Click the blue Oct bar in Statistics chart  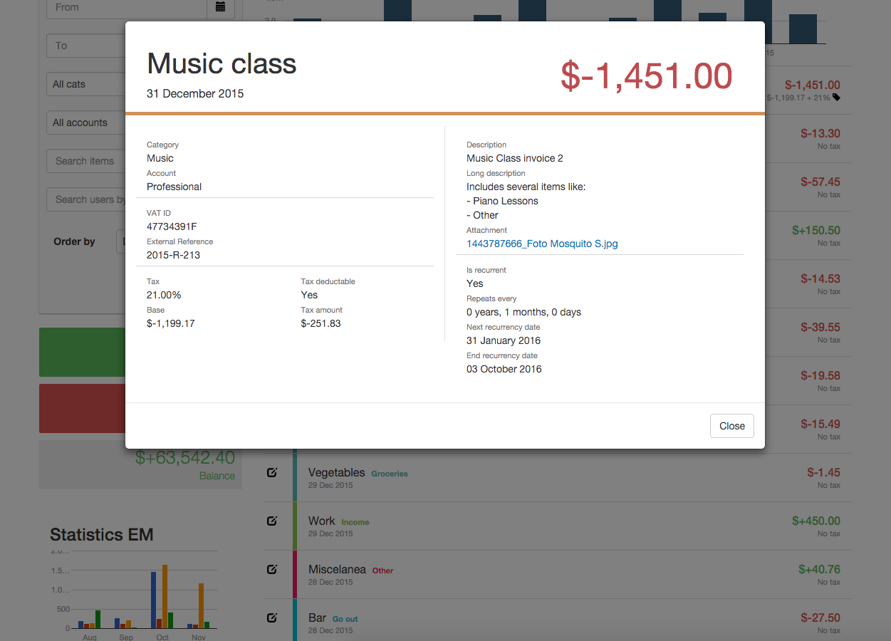(153, 600)
